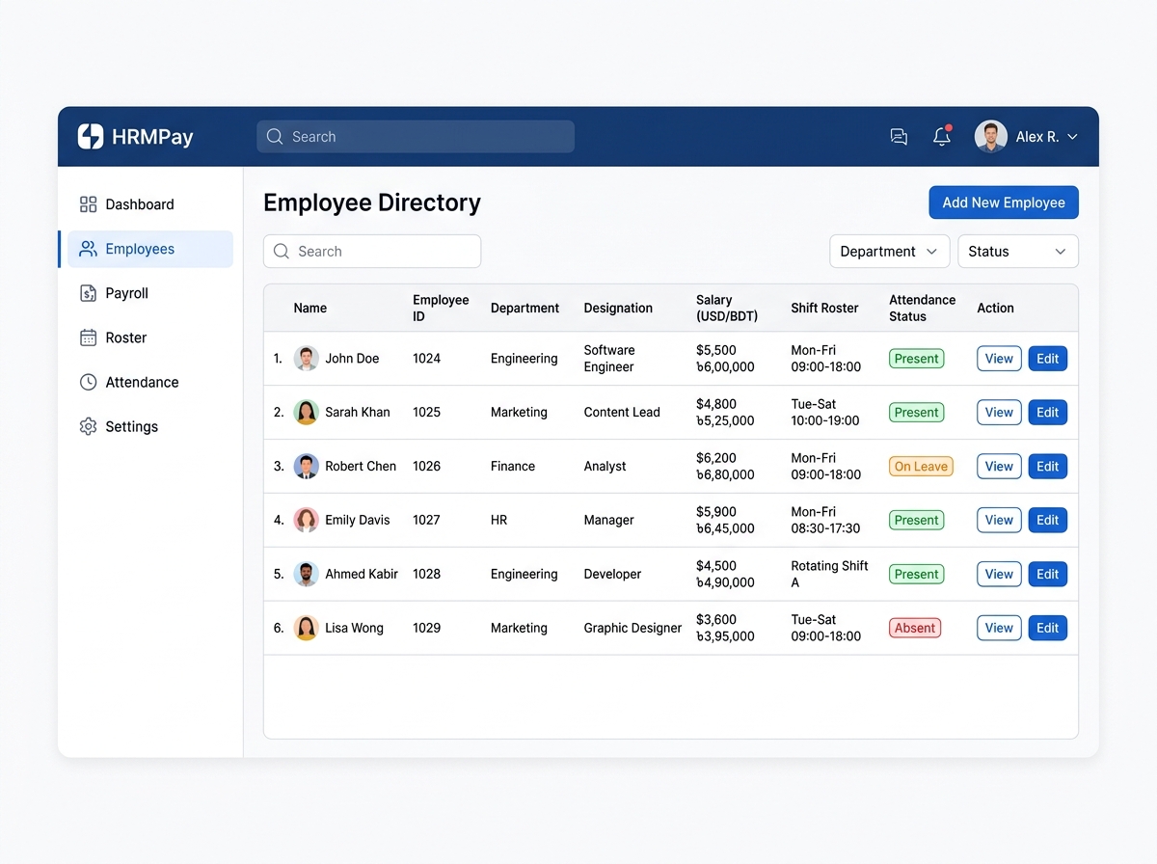Viewport: 1157px width, 864px height.
Task: Click the Roster calendar icon
Action: 88,337
